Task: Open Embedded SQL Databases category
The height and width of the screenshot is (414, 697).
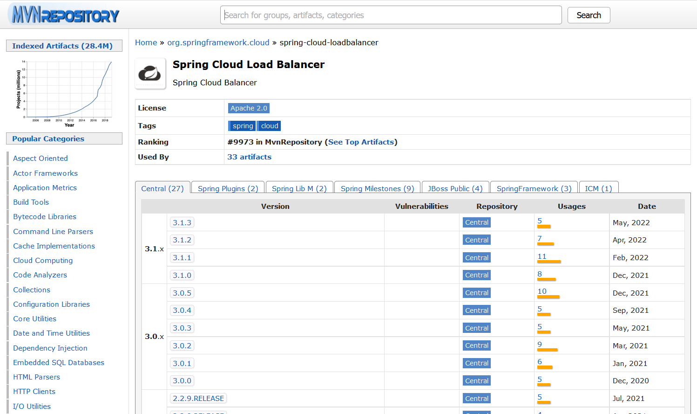Action: (59, 363)
